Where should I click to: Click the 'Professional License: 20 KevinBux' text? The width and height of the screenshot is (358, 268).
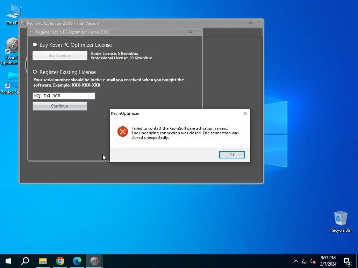121,58
